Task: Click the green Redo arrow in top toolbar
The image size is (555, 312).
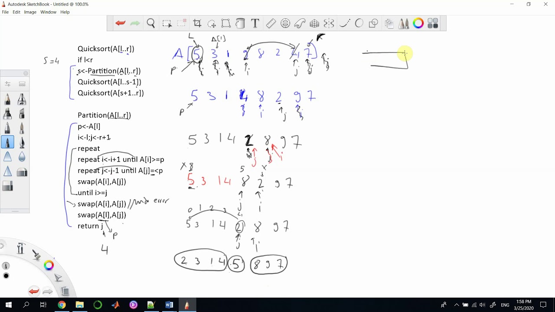Action: coord(135,23)
